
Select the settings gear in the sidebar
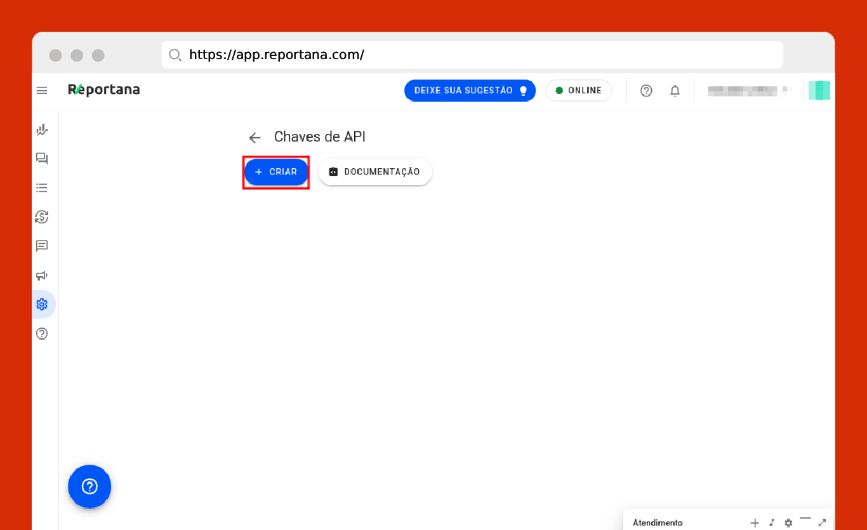coord(42,305)
